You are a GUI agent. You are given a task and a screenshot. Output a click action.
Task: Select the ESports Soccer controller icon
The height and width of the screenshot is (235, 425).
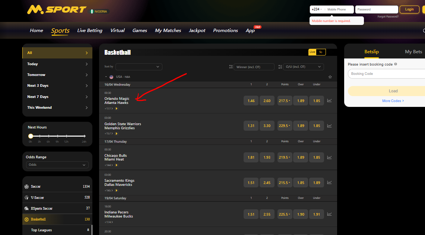tap(26, 209)
